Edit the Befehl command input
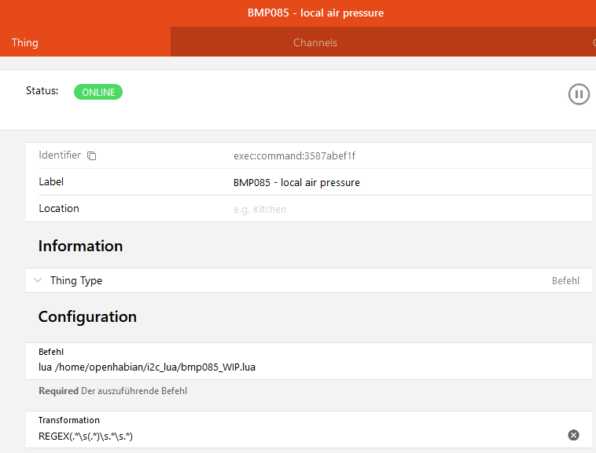596x453 pixels. (309, 367)
